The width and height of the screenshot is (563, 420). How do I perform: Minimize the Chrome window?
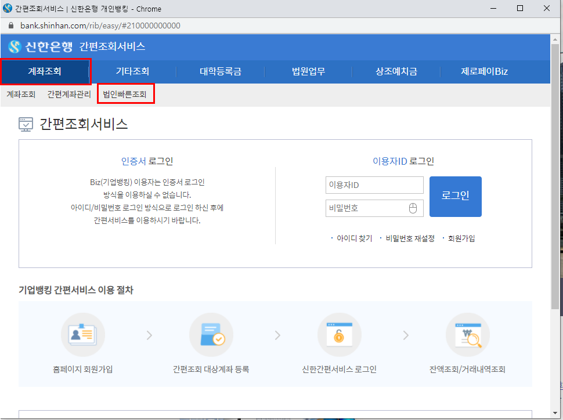pos(493,8)
